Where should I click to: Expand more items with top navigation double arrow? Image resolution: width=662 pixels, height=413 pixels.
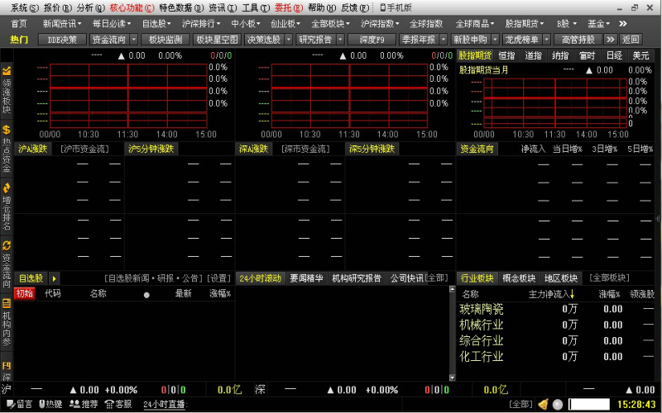623,24
